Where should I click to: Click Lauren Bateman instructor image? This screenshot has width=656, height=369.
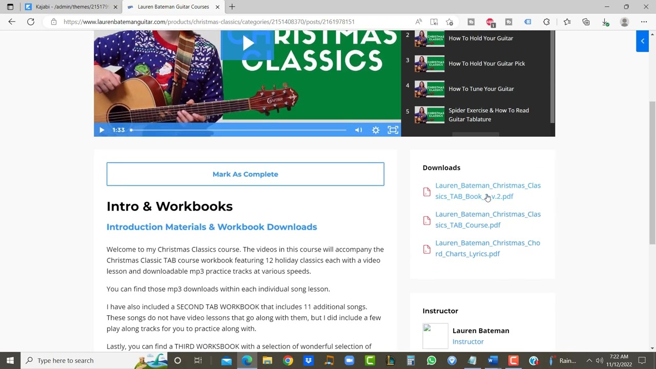pos(435,336)
